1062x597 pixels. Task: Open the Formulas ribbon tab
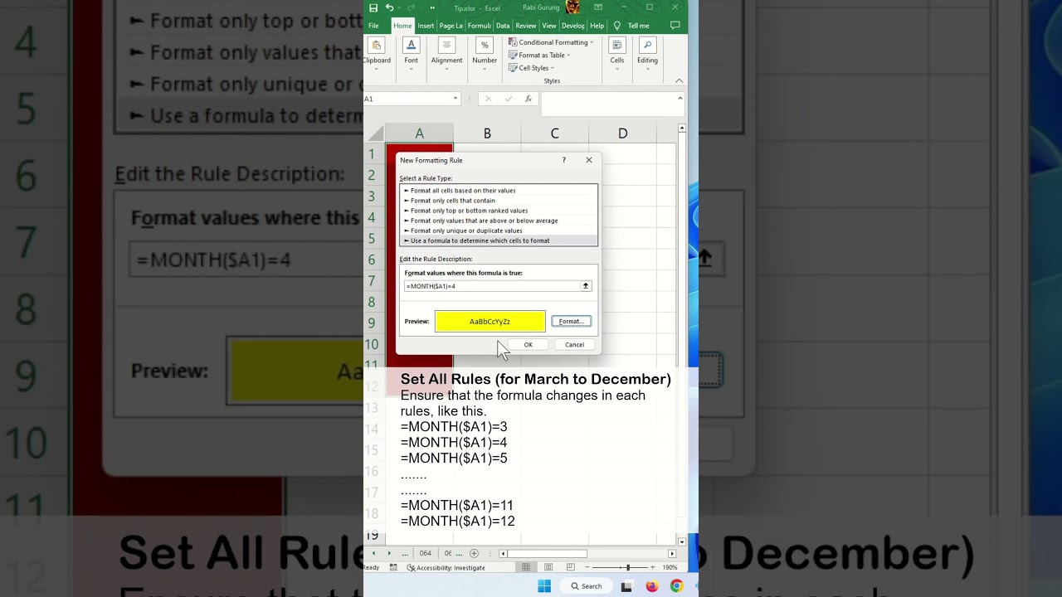480,26
